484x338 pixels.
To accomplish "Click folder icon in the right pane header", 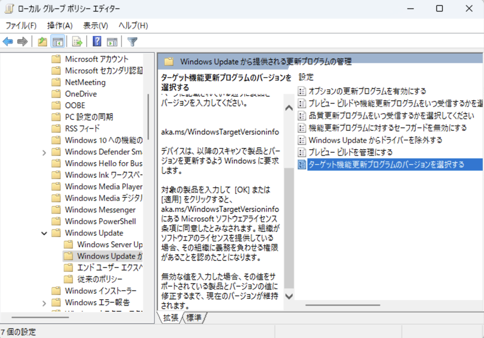I will 169,61.
